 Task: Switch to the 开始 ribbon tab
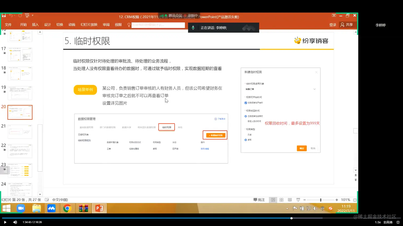pos(23,25)
